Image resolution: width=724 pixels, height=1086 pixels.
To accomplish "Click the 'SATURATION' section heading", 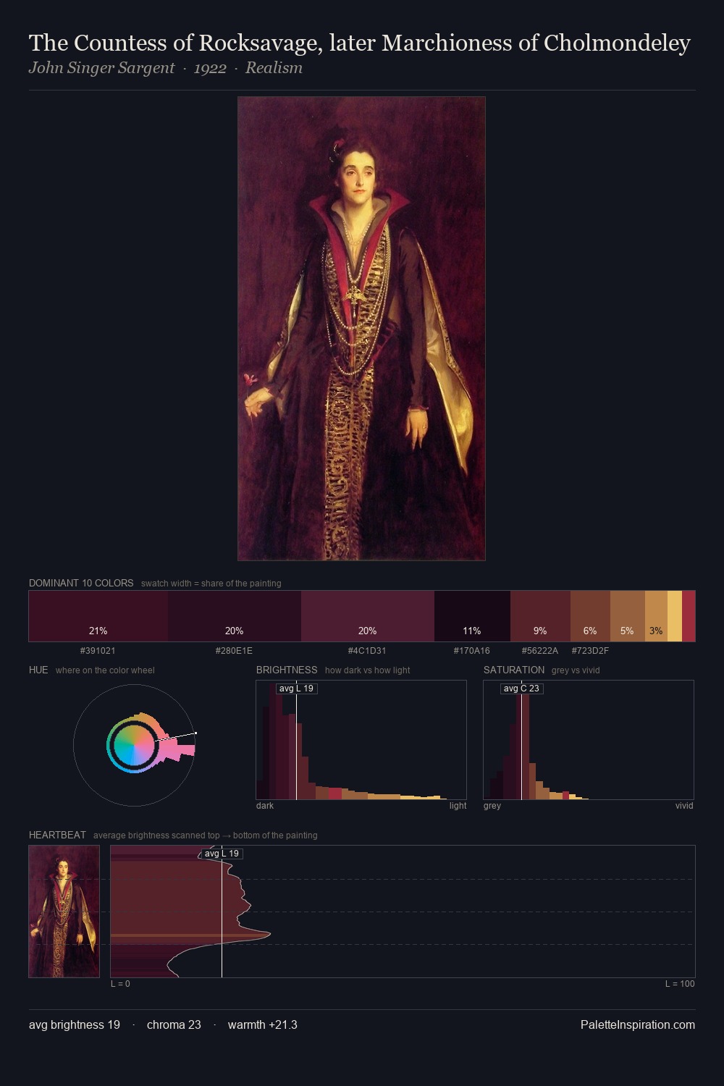I will pyautogui.click(x=514, y=670).
